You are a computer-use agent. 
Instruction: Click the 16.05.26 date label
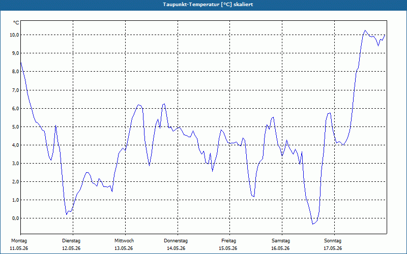[280, 248]
